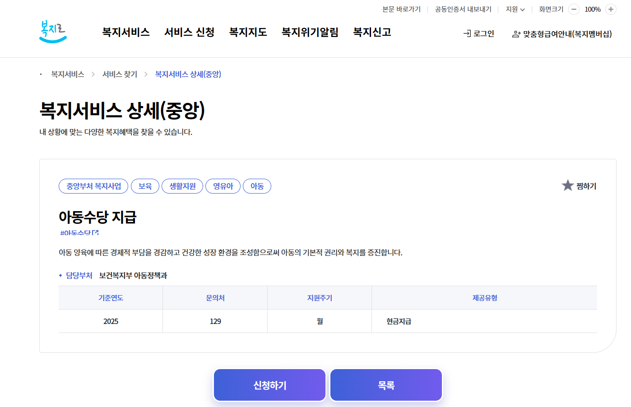Click 공동인증서 내보내기
The height and width of the screenshot is (407, 631).
[463, 9]
